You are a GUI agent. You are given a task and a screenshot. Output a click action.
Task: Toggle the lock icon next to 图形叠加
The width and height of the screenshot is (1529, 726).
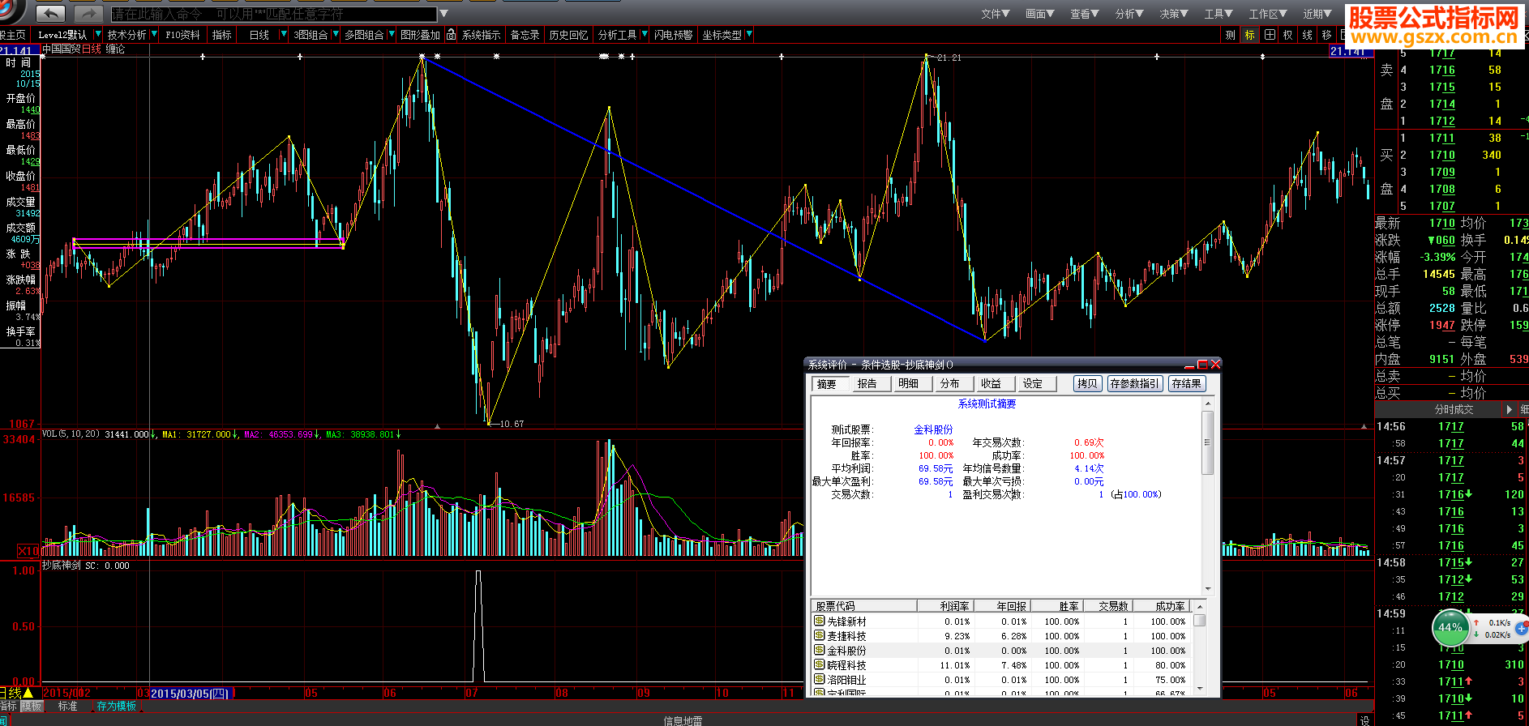[x=451, y=35]
